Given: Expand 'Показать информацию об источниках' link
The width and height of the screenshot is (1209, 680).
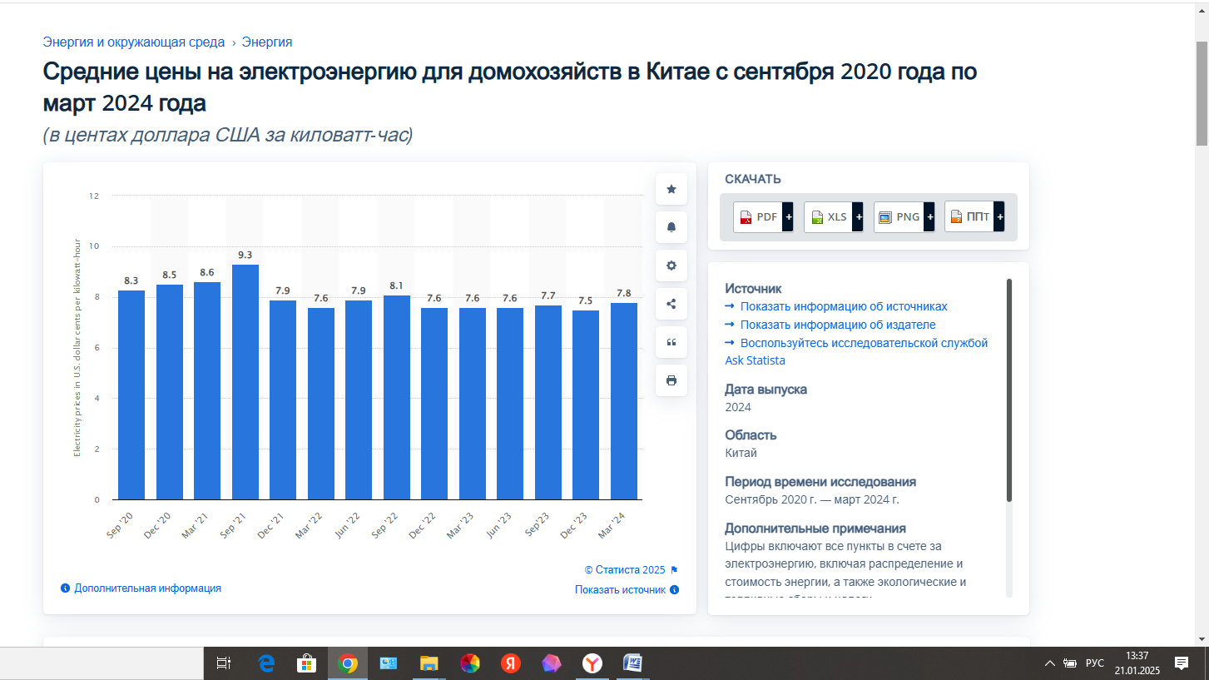Looking at the screenshot, I should coord(843,306).
